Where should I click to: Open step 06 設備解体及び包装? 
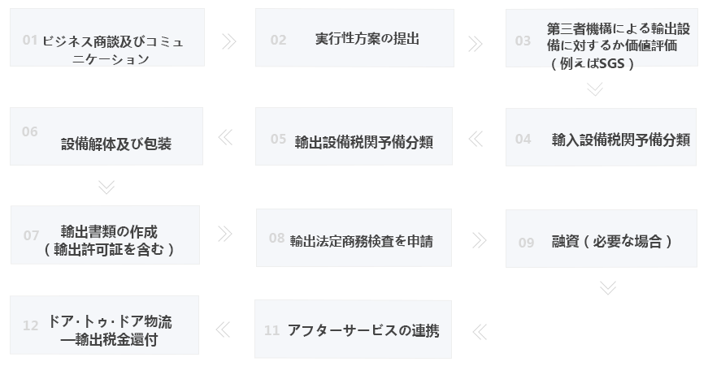pyautogui.click(x=106, y=136)
